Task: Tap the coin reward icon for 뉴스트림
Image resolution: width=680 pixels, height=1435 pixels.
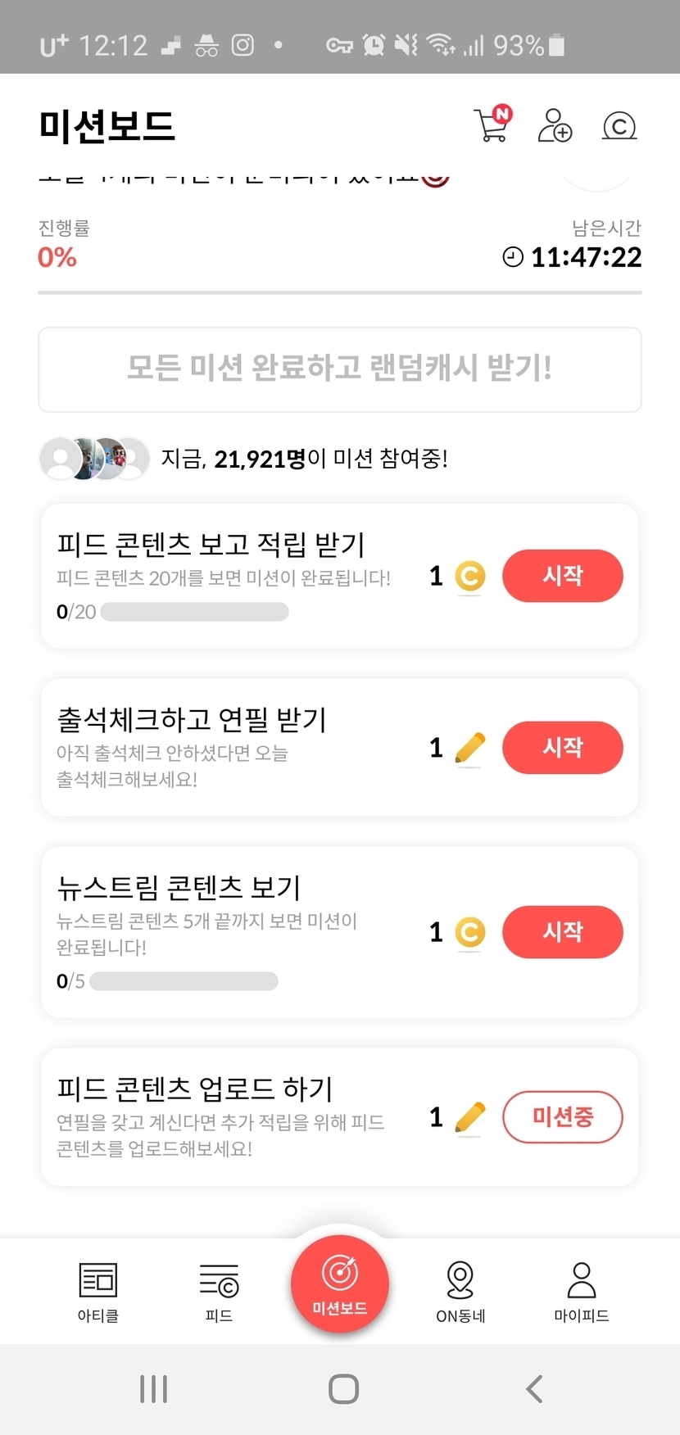Action: 469,932
